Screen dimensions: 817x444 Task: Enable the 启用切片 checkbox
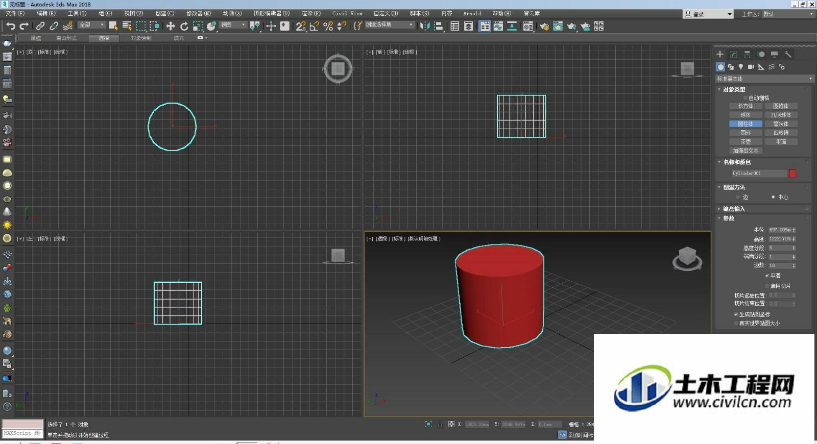(767, 286)
